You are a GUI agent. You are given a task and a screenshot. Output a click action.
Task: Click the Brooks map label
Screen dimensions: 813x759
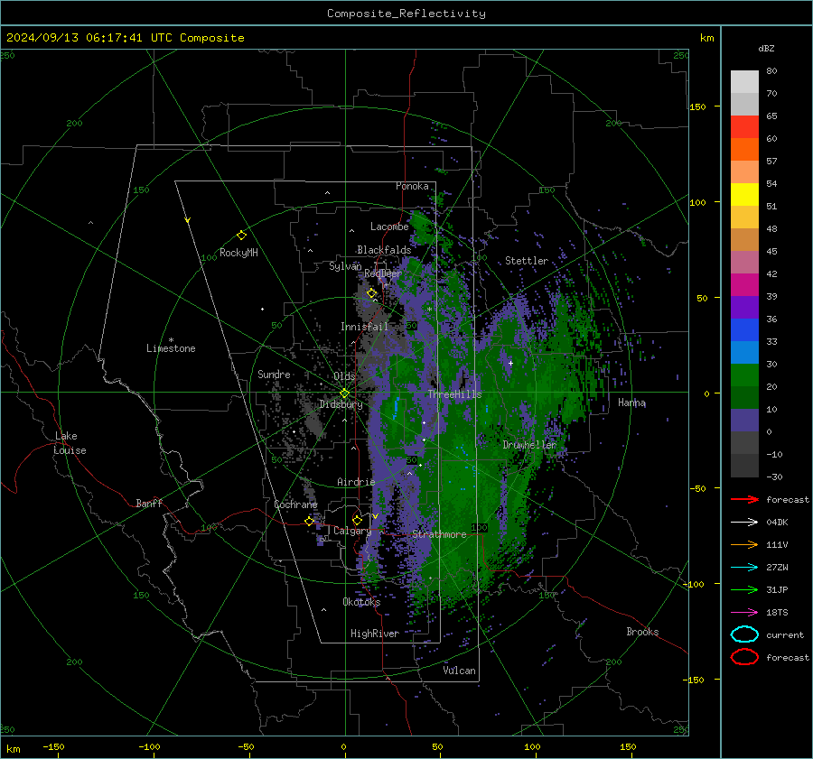642,632
